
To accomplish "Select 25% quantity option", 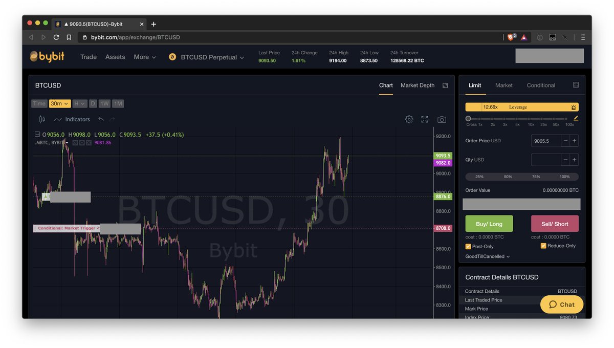I will (479, 177).
